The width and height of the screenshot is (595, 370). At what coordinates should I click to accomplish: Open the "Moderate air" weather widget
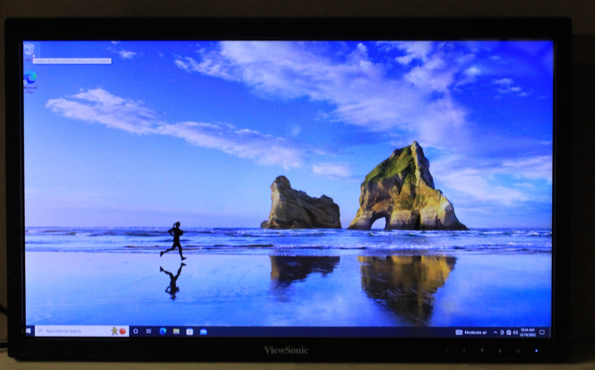[x=471, y=332]
